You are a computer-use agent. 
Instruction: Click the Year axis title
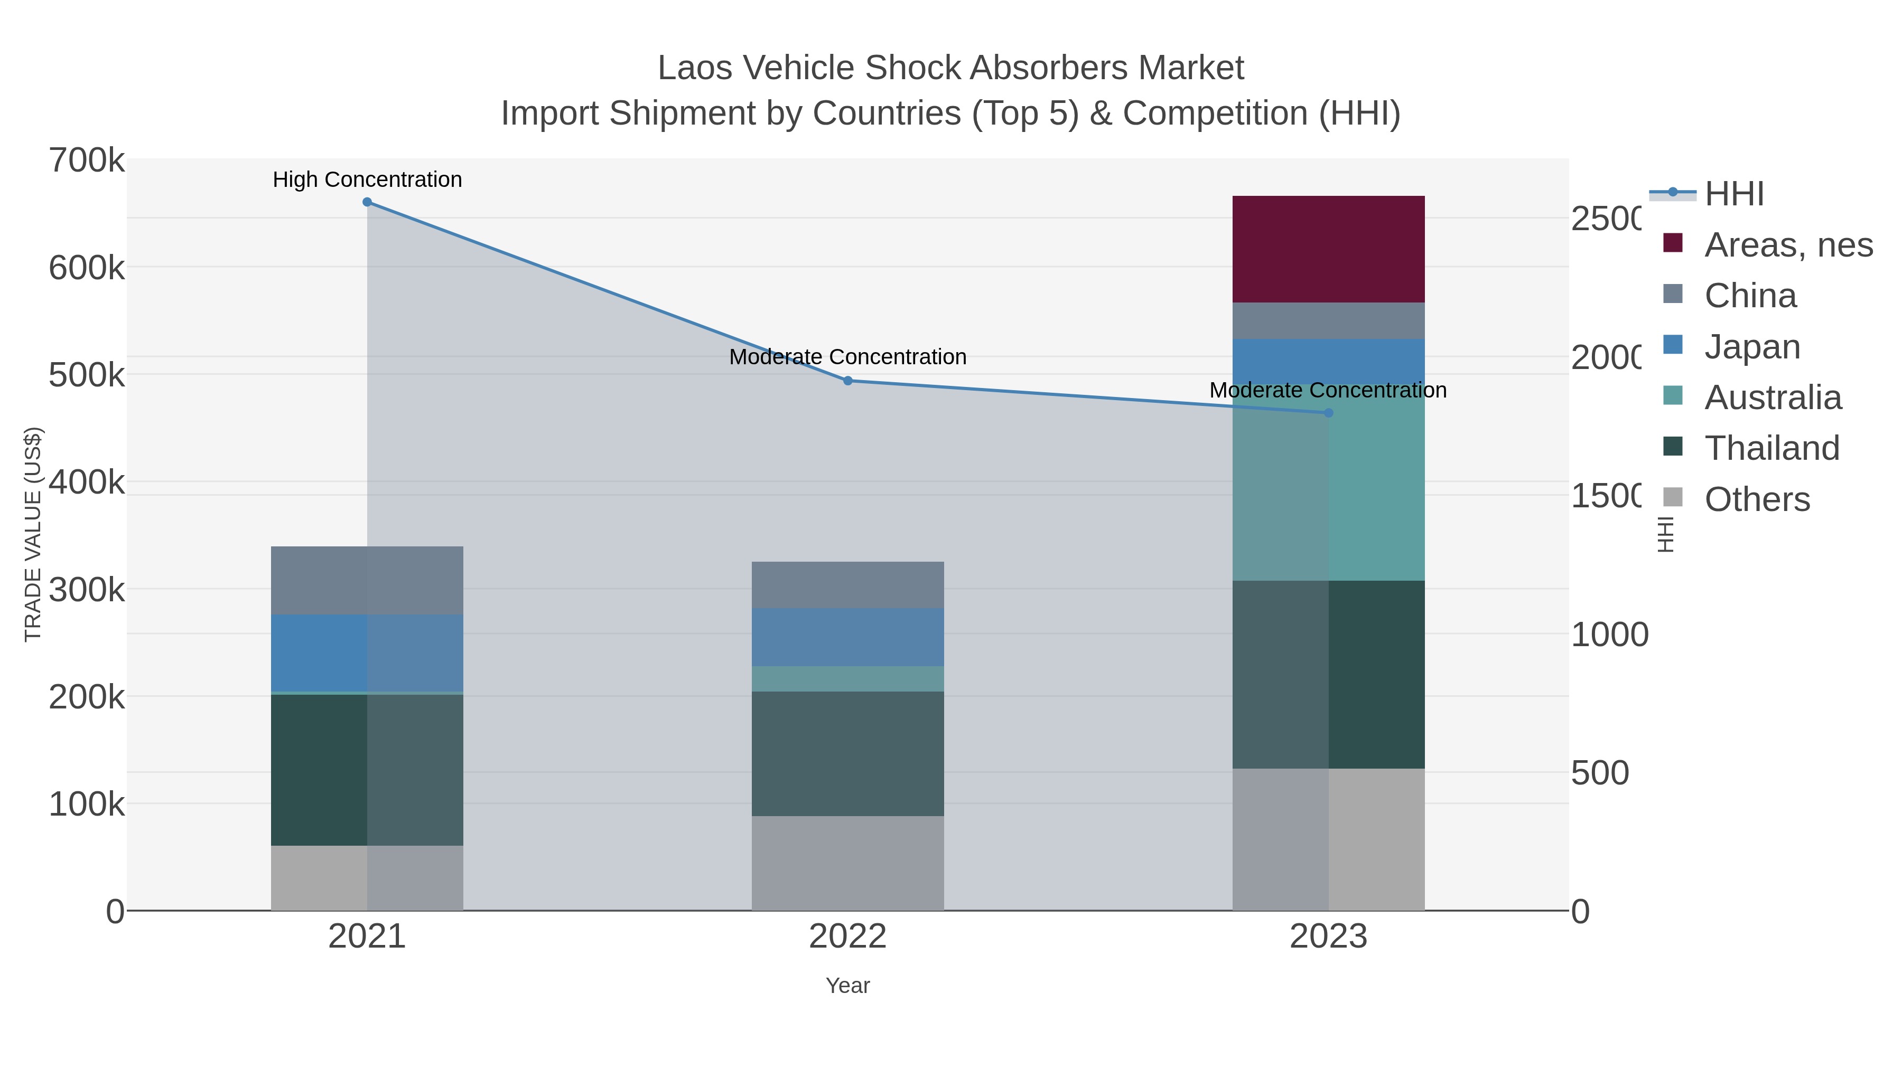pyautogui.click(x=847, y=986)
